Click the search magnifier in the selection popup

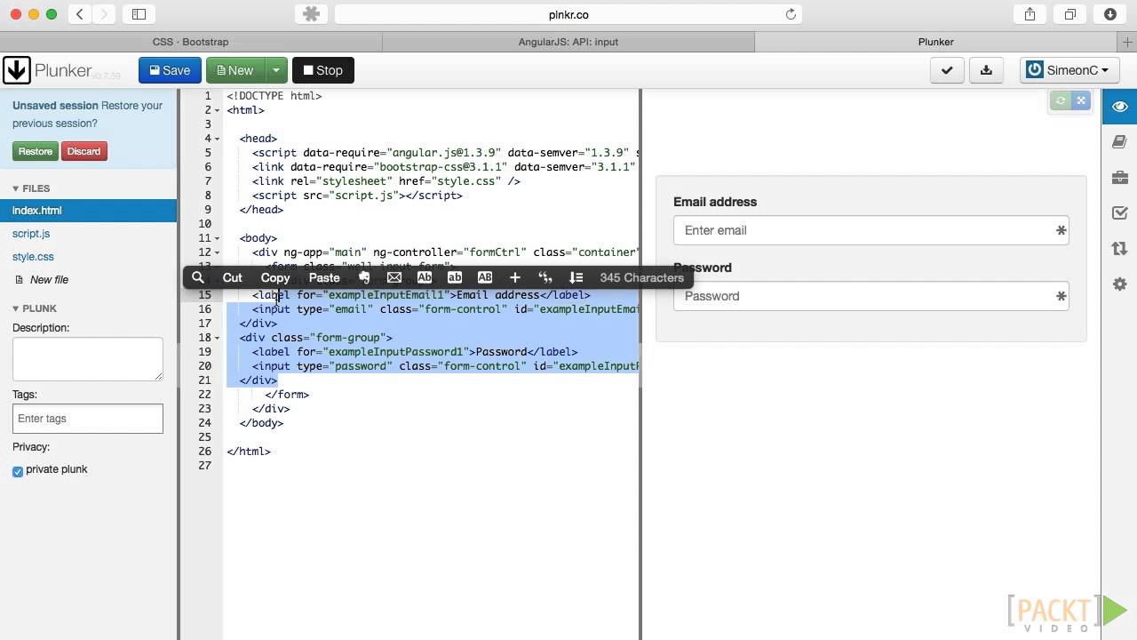click(x=198, y=277)
